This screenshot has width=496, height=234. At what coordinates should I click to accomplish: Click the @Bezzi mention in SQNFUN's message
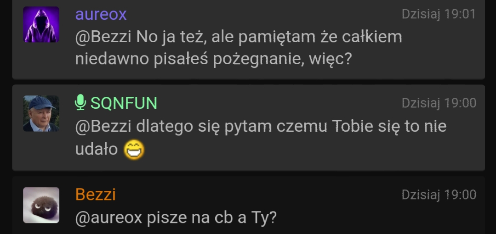coord(103,126)
